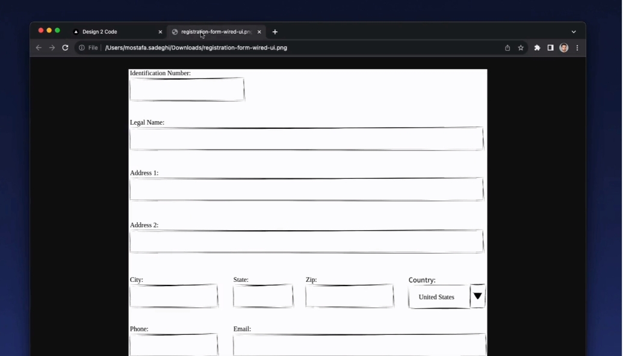
Task: Click the United States country box
Action: click(438, 297)
